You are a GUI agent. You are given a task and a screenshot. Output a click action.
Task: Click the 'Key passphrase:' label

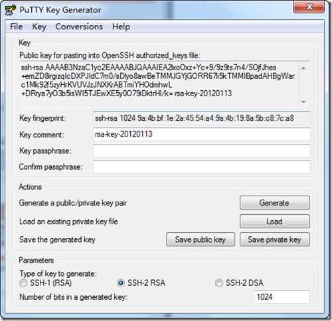tap(45, 151)
